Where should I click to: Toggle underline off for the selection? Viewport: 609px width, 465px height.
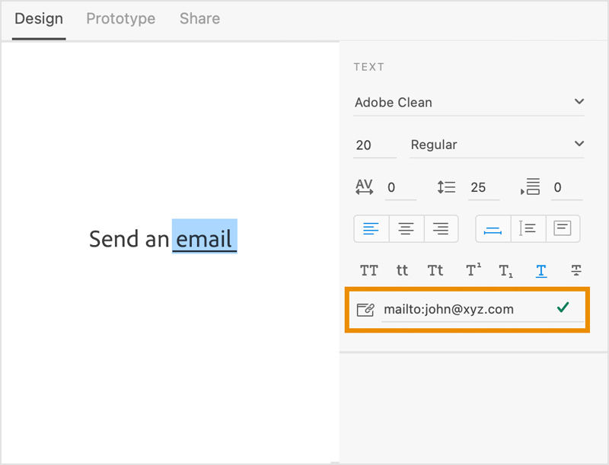tap(540, 270)
